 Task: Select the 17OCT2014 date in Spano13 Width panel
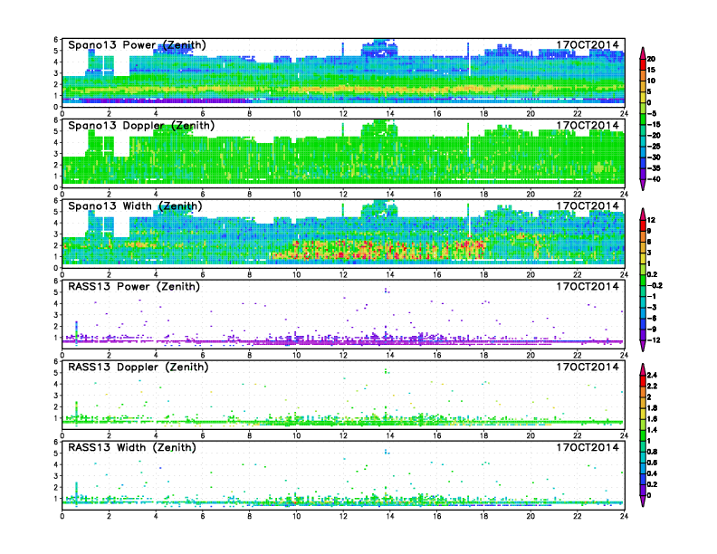click(588, 205)
